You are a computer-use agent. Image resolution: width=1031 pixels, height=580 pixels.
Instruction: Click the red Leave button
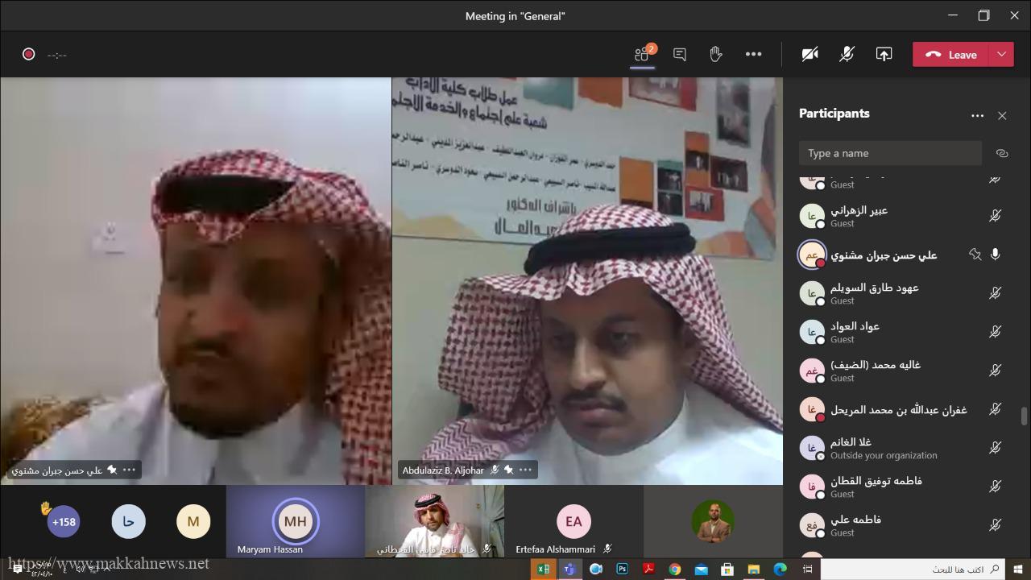952,54
